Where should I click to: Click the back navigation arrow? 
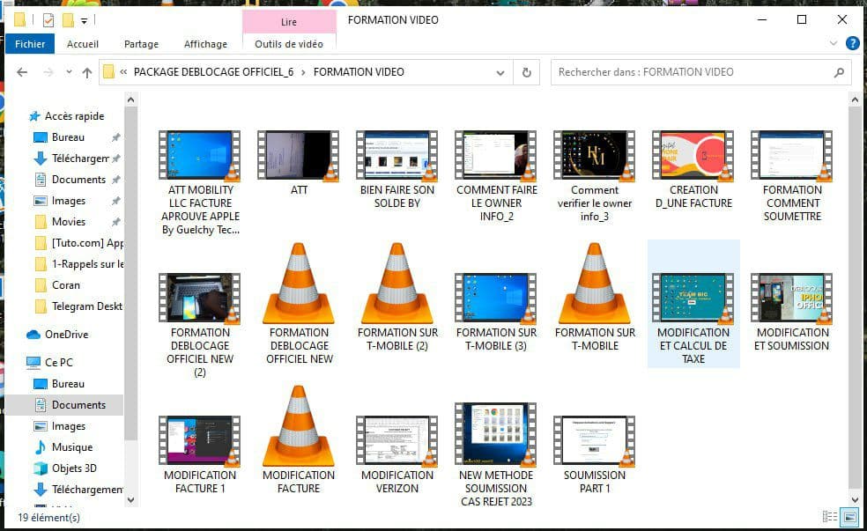click(x=23, y=72)
